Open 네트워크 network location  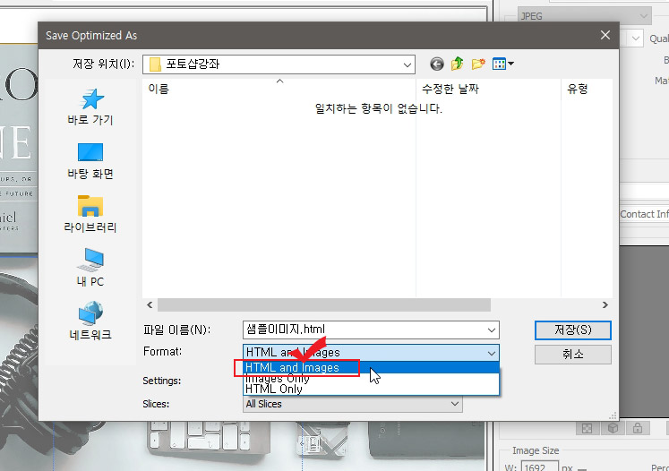click(x=90, y=321)
